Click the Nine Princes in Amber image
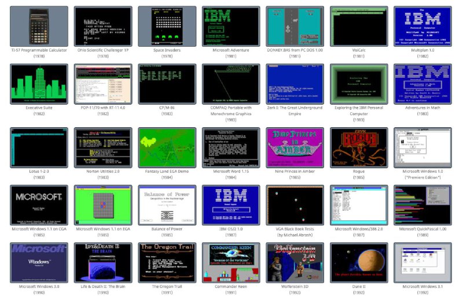This screenshot has height=300, width=463. pos(295,147)
